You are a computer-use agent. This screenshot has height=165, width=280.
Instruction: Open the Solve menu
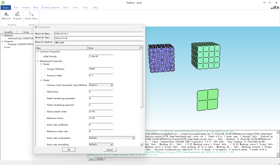coord(66,8)
